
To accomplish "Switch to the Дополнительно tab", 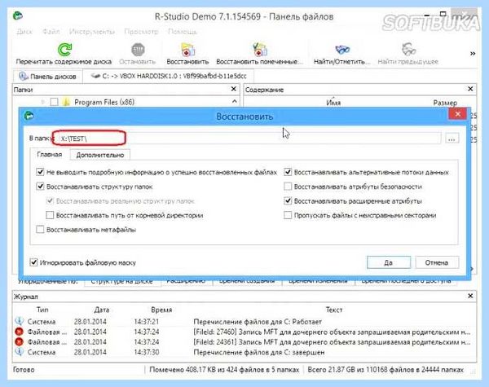I will point(99,155).
